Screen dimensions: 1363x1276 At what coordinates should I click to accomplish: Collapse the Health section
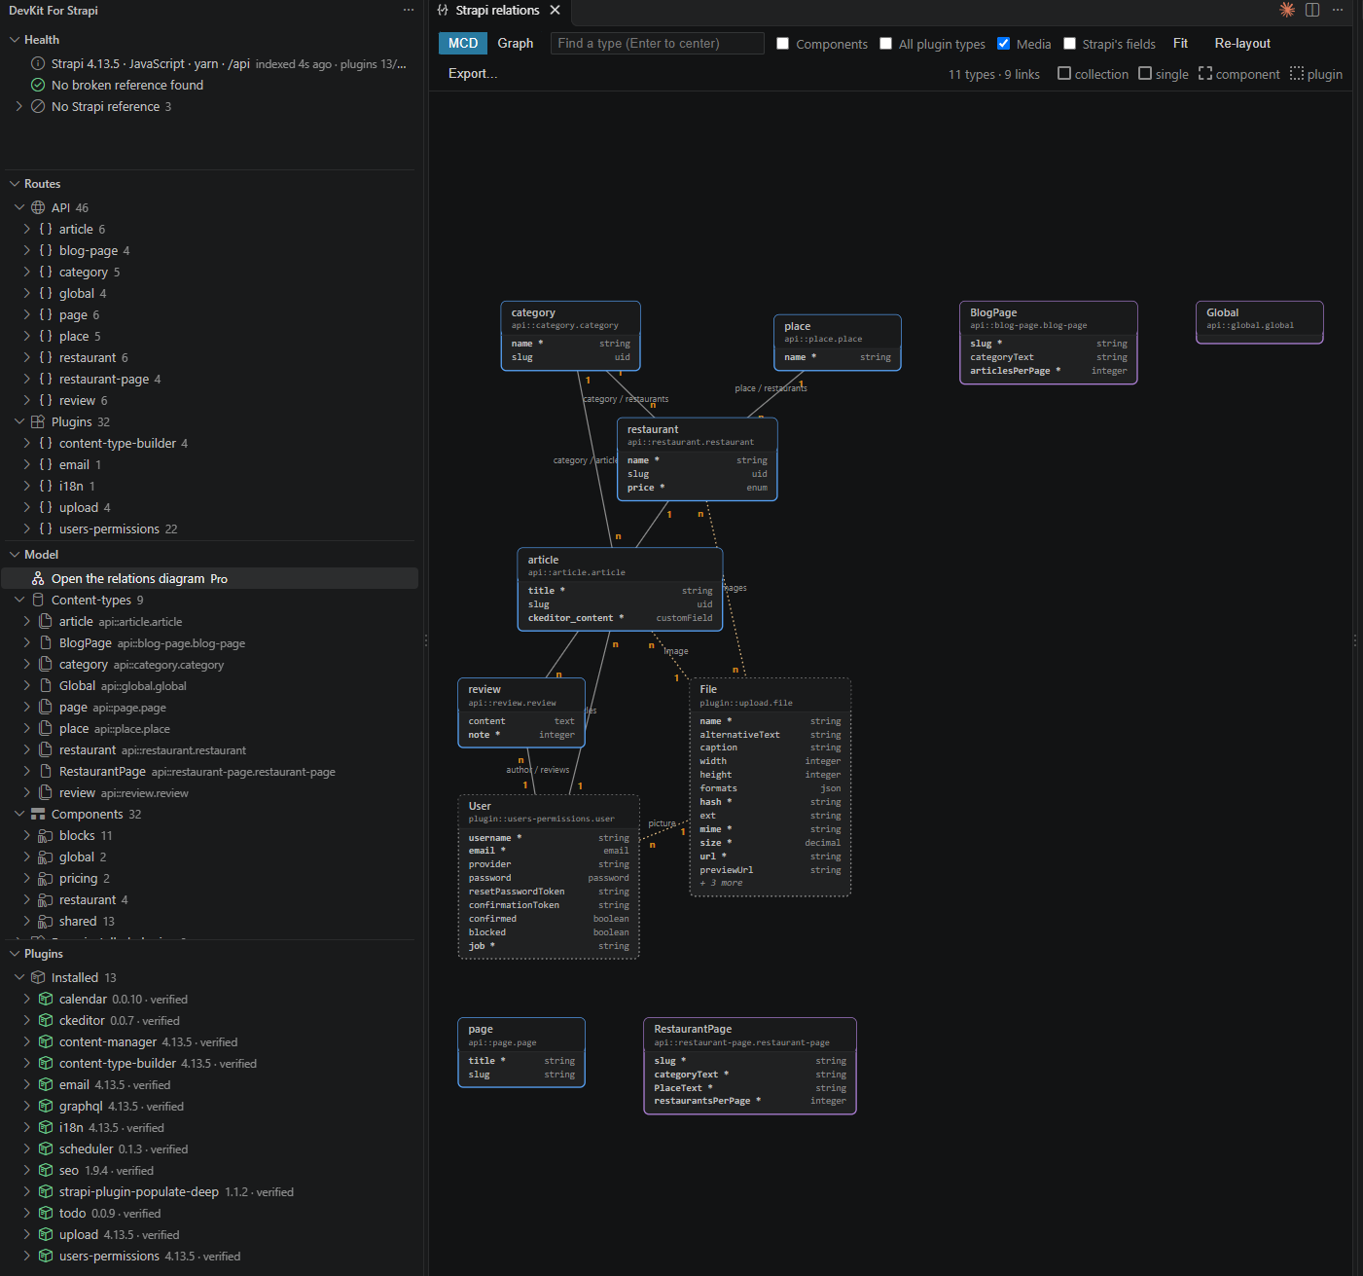click(x=15, y=40)
